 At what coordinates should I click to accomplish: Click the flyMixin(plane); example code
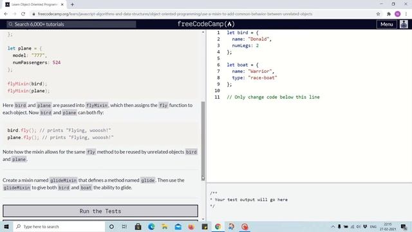(28, 91)
